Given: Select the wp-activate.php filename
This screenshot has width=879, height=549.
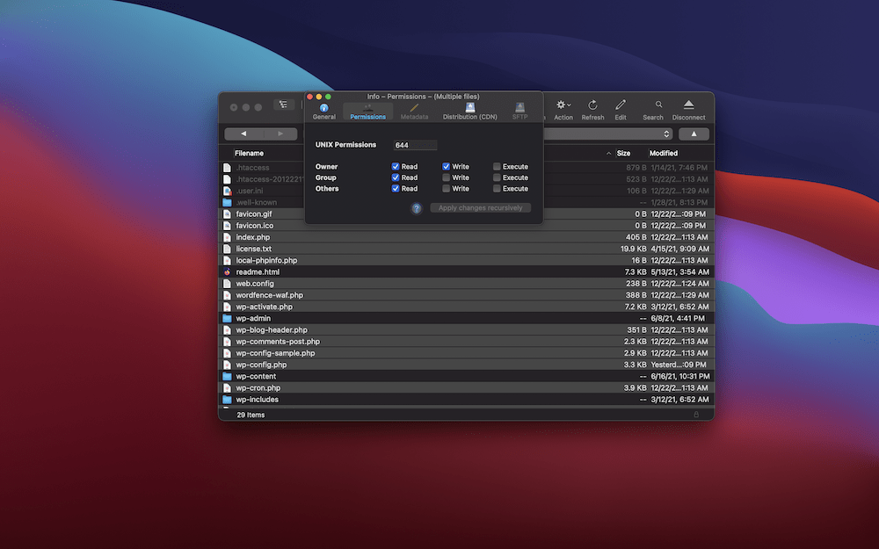Looking at the screenshot, I should [264, 307].
